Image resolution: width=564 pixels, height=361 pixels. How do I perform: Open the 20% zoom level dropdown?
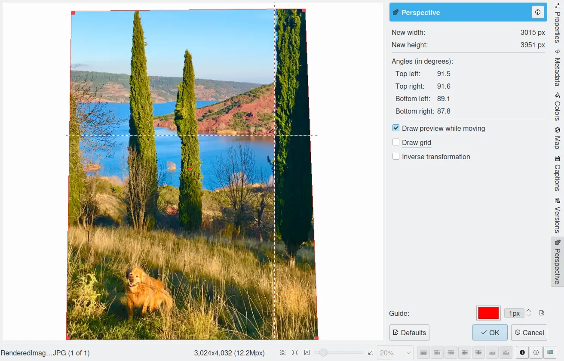(x=395, y=353)
